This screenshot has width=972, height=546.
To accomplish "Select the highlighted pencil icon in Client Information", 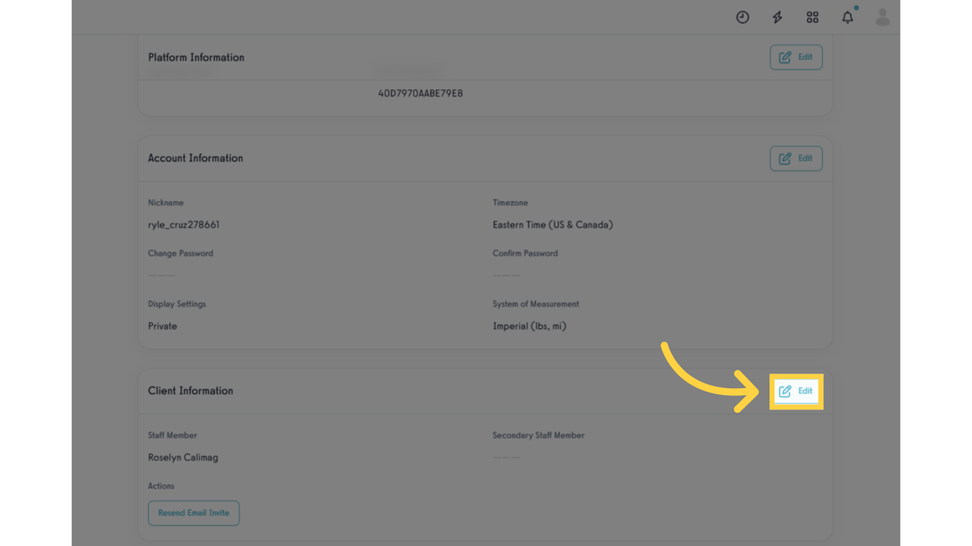I will click(786, 390).
